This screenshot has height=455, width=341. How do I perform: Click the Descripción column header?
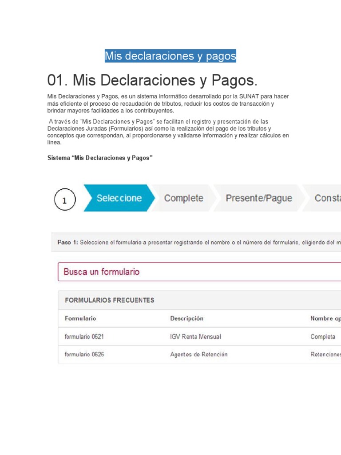pos(187,318)
